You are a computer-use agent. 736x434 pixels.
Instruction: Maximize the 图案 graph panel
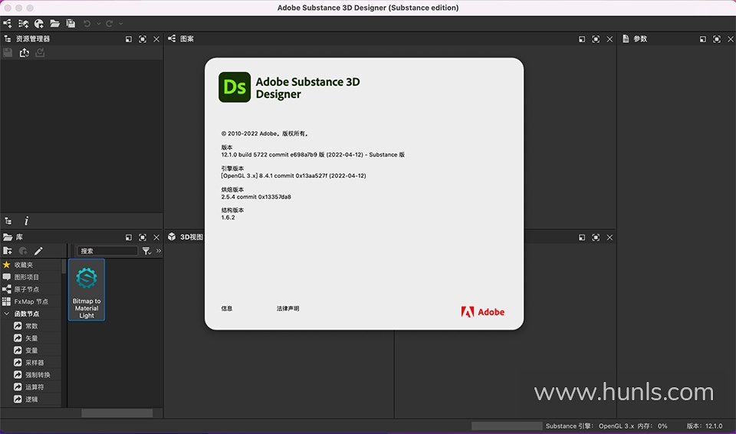point(596,39)
